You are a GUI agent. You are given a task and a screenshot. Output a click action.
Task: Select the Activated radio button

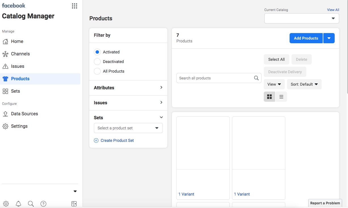[x=97, y=52]
